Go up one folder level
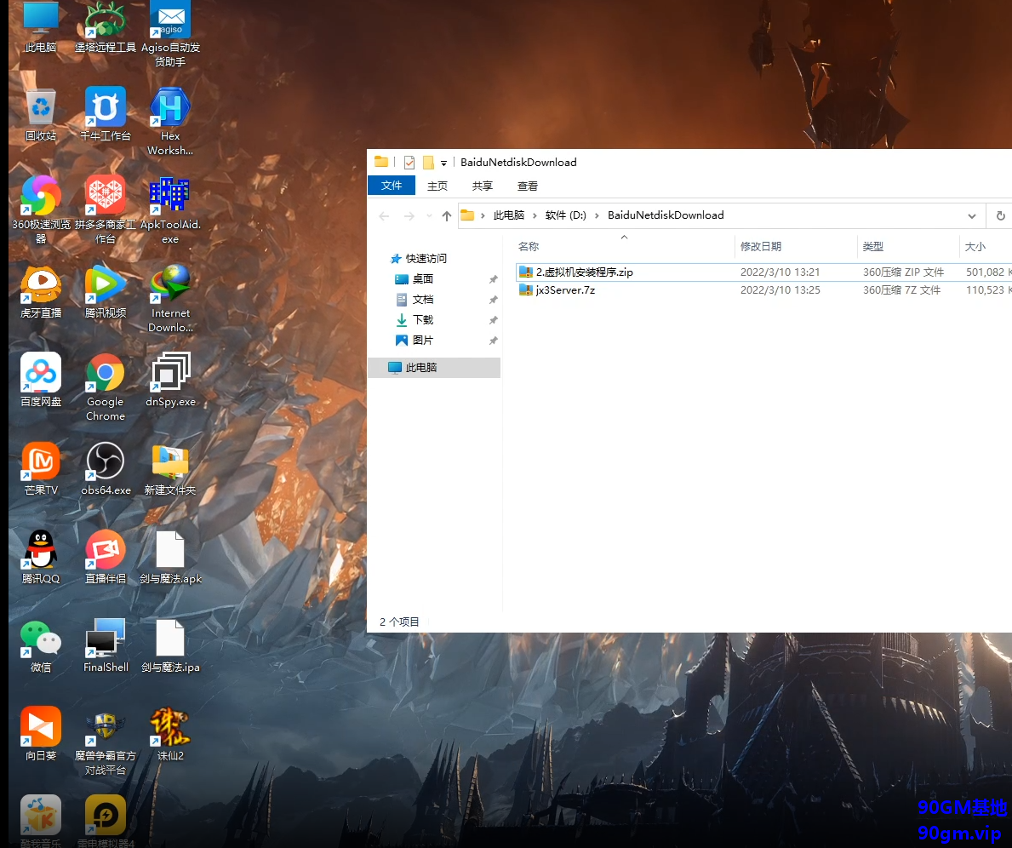The width and height of the screenshot is (1012, 848). [447, 215]
